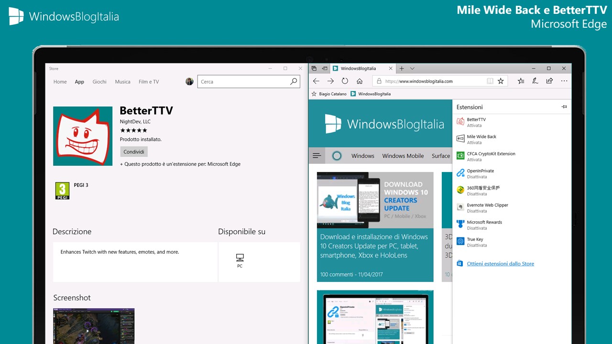Viewport: 612px width, 344px height.
Task: Click the Make a Web Note pen icon
Action: [x=535, y=81]
